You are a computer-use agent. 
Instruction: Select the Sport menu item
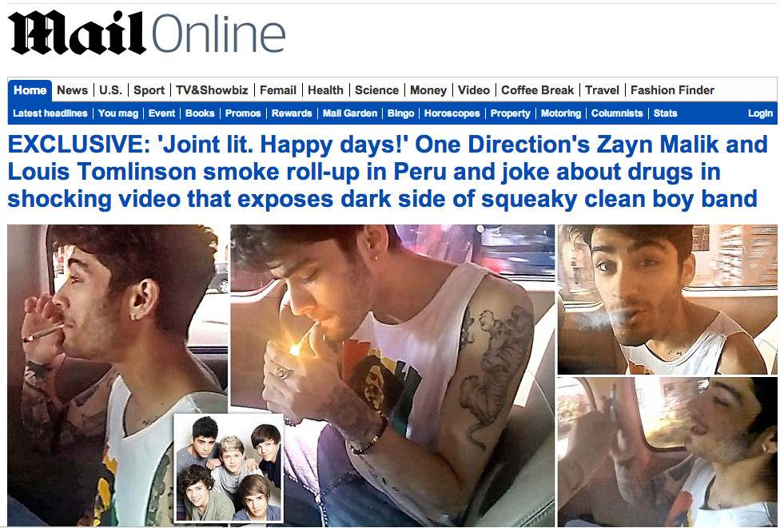(149, 90)
